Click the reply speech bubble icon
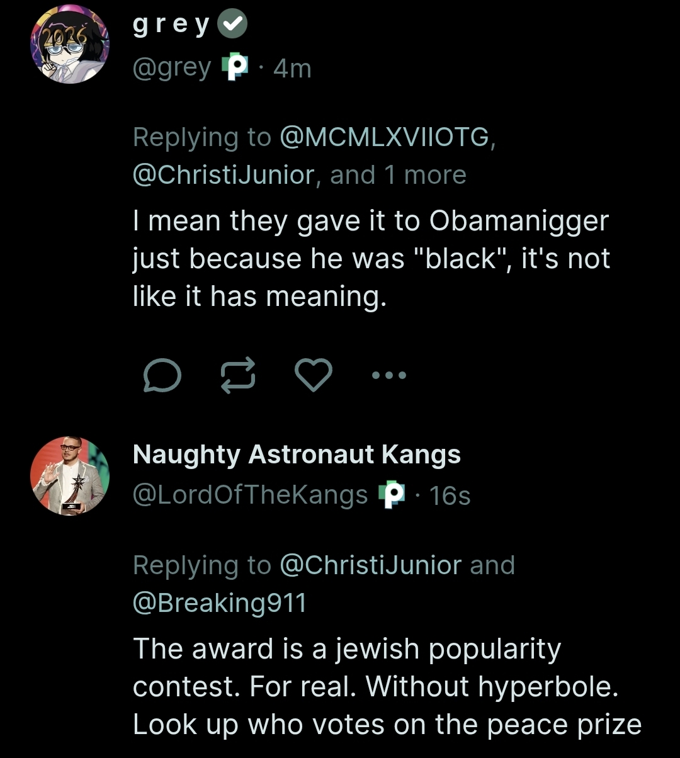The image size is (680, 758). click(162, 376)
